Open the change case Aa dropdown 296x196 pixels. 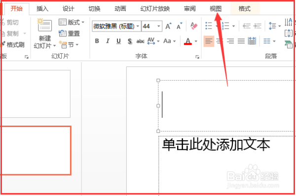click(x=170, y=41)
